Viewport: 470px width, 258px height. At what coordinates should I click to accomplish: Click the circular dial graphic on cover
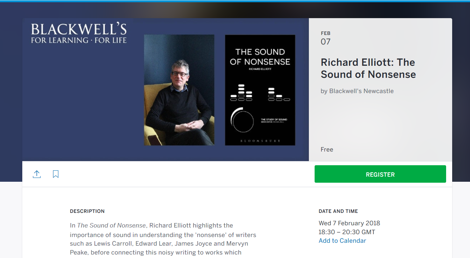click(x=242, y=120)
